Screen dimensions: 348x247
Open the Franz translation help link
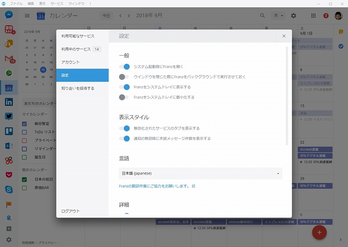click(157, 186)
